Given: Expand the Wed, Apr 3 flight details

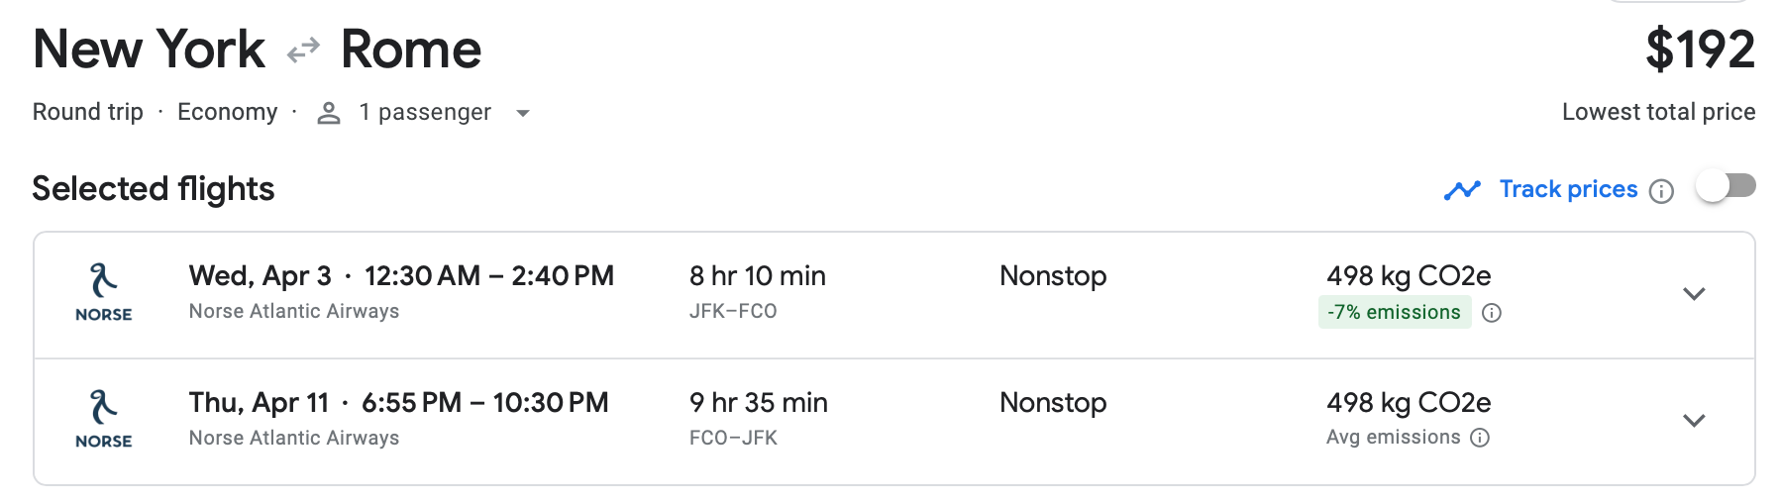Looking at the screenshot, I should click(1694, 294).
